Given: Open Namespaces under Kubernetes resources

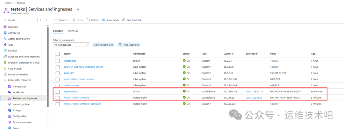Looking at the screenshot, I should pos(19,86).
